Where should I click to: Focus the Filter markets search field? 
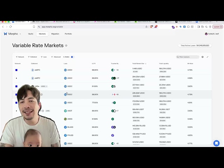(x=188, y=57)
